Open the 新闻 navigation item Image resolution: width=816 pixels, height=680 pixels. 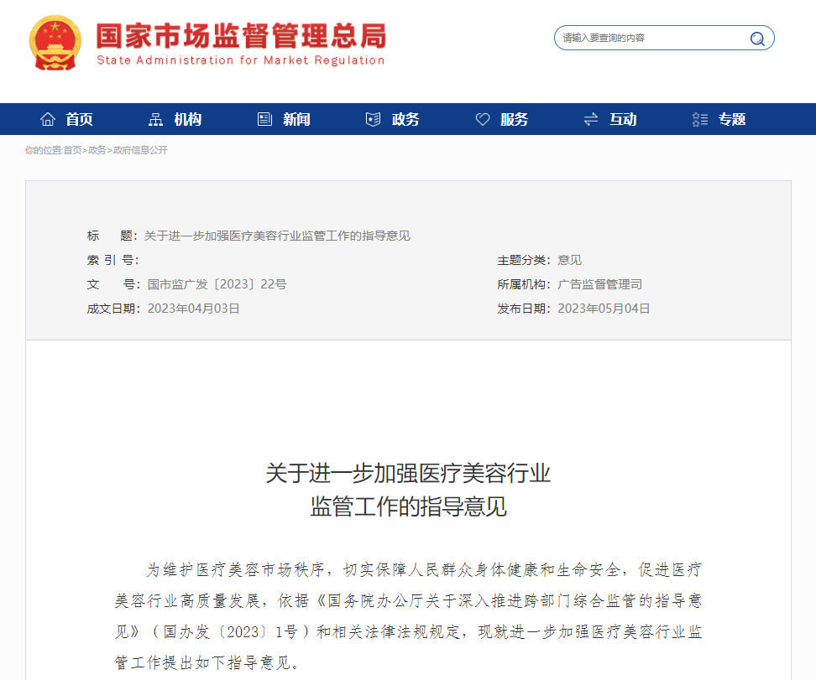pos(296,120)
